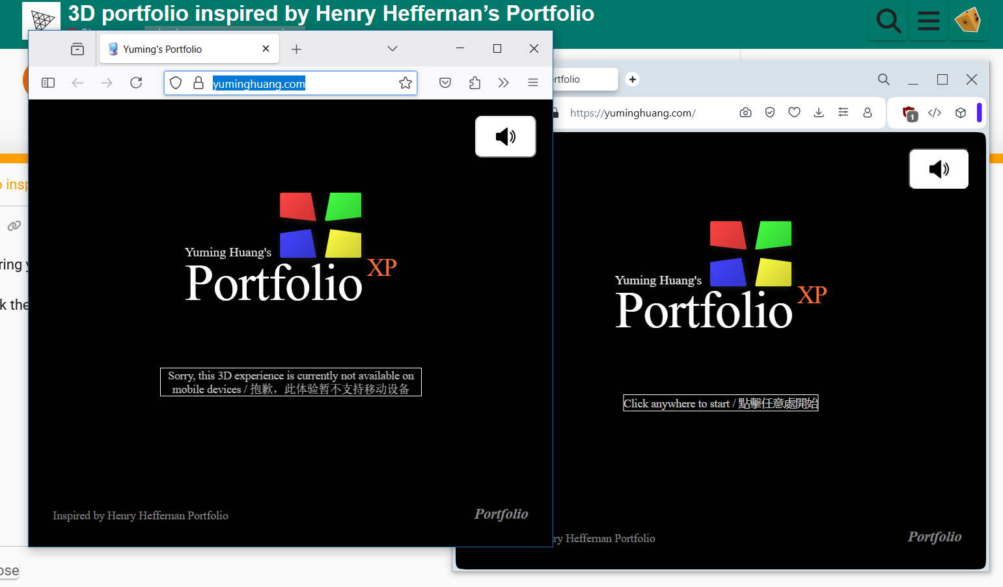Expand more tools overflow chevron in Firefox

[x=503, y=83]
